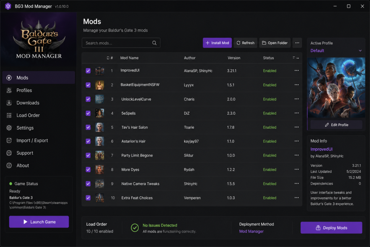Screen dimensions: 370x247
Task: Click the ImprovedUI mod thumbnail
Action: tap(100, 71)
